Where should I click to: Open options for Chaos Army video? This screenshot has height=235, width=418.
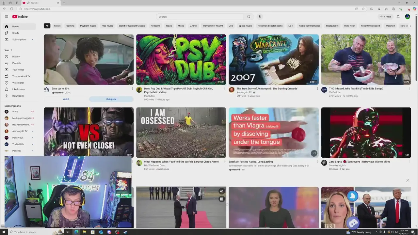click(225, 162)
